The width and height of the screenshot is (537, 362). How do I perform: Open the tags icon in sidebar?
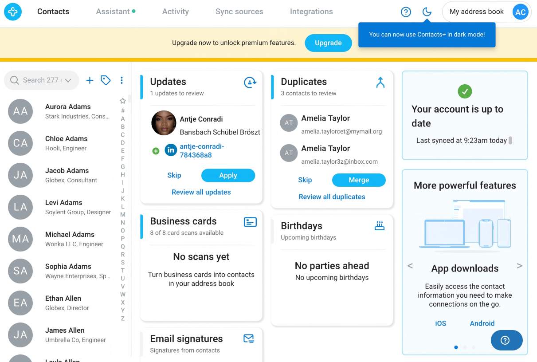[x=106, y=80]
